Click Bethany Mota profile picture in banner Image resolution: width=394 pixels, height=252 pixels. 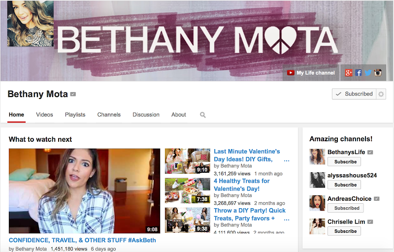(31, 23)
